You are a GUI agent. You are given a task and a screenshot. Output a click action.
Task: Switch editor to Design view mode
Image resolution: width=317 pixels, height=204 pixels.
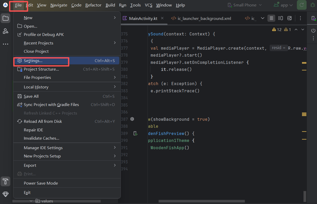[x=290, y=18]
